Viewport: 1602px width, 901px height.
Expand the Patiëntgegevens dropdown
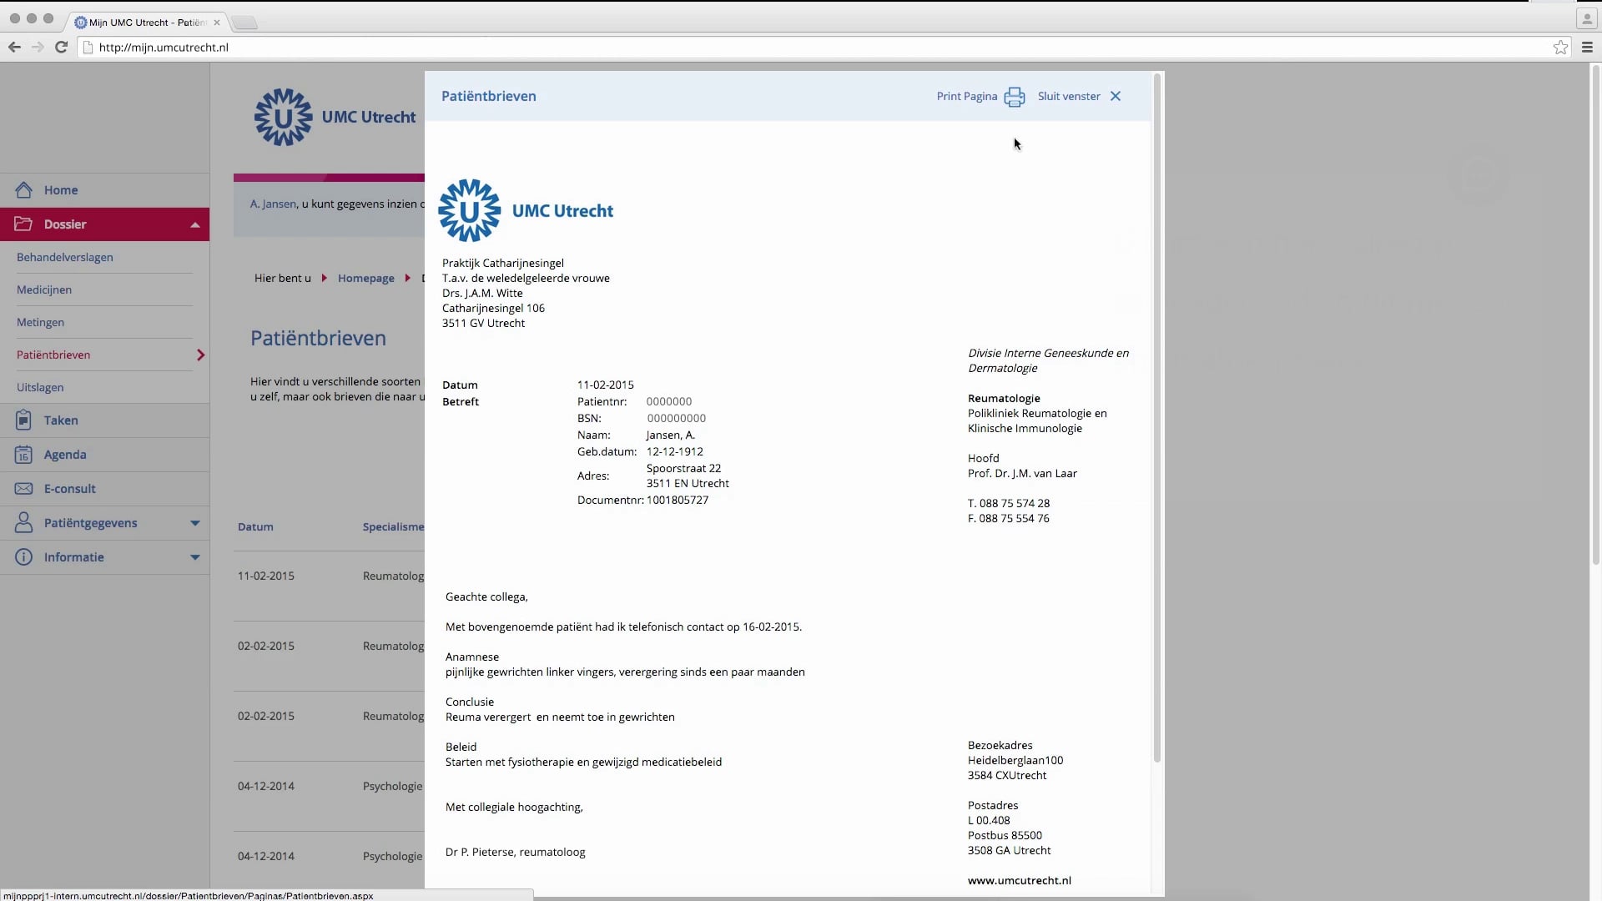coord(194,523)
